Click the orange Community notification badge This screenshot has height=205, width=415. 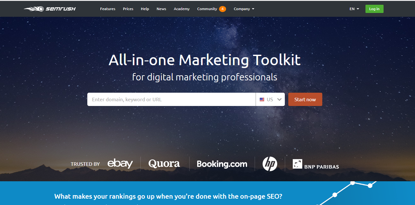click(223, 9)
